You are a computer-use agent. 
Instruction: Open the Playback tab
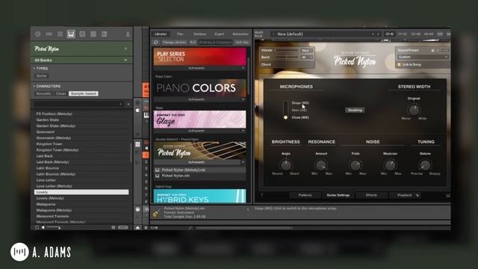point(405,195)
